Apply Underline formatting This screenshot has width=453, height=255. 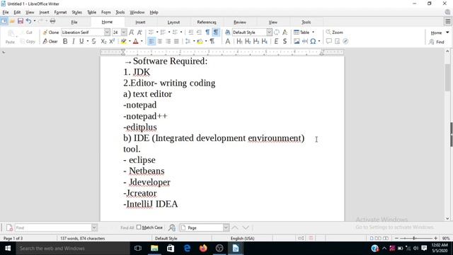(81, 41)
